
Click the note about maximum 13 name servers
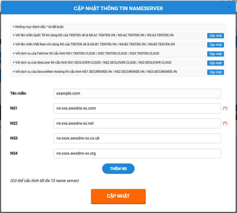tap(44, 180)
